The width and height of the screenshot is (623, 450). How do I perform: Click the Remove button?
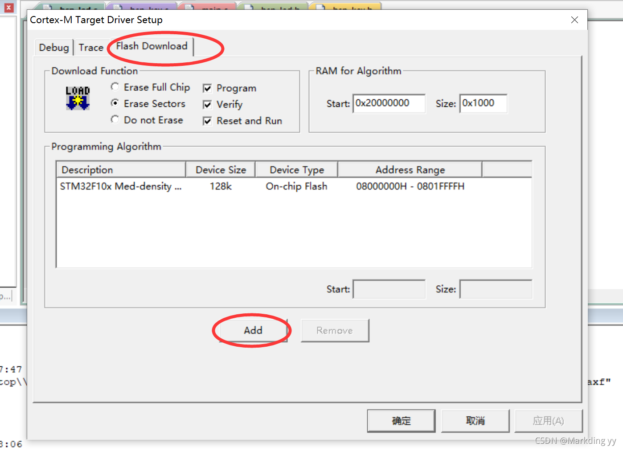coord(335,330)
